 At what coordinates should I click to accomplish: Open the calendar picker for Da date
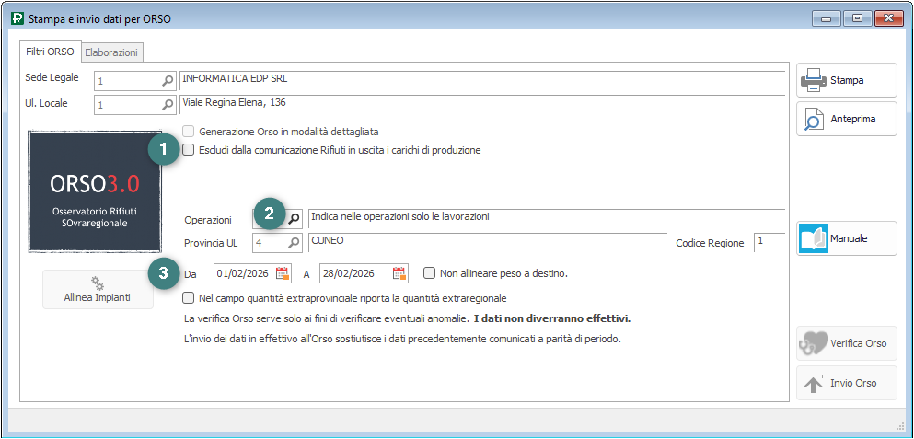[x=283, y=273]
